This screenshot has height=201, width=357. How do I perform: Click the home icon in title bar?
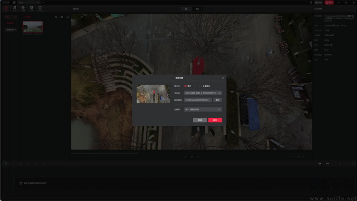pyautogui.click(x=14, y=2)
